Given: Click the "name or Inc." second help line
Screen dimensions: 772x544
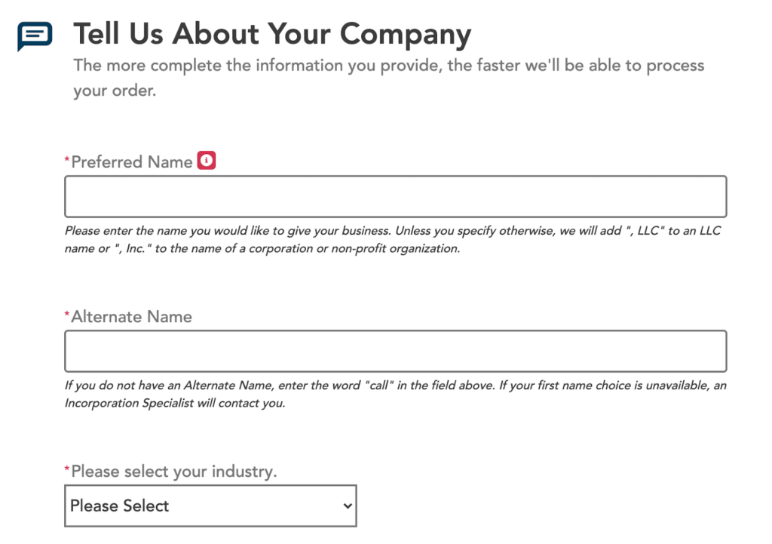Looking at the screenshot, I should pos(262,248).
